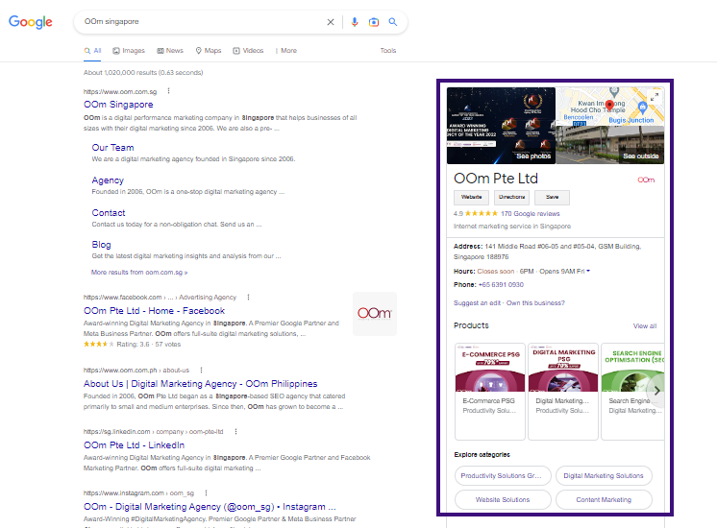Viewport: 717px width, 528px height.
Task: Open the Google logo homepage
Action: click(31, 22)
